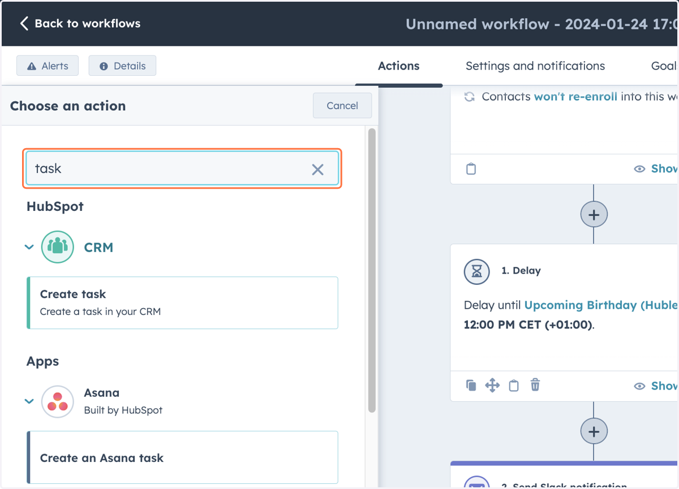Click the workflow name title
The width and height of the screenshot is (679, 489).
[542, 24]
